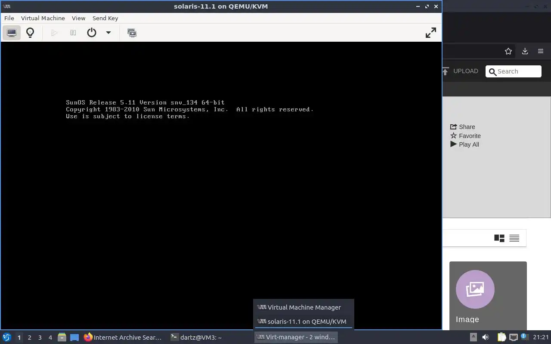Open the Lubuntu start menu
Screen dimensions: 551x344
click(7, 337)
